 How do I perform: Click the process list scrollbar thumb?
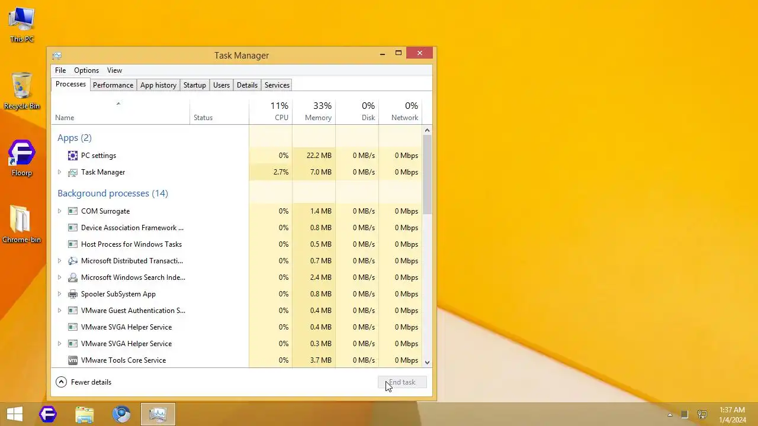428,175
